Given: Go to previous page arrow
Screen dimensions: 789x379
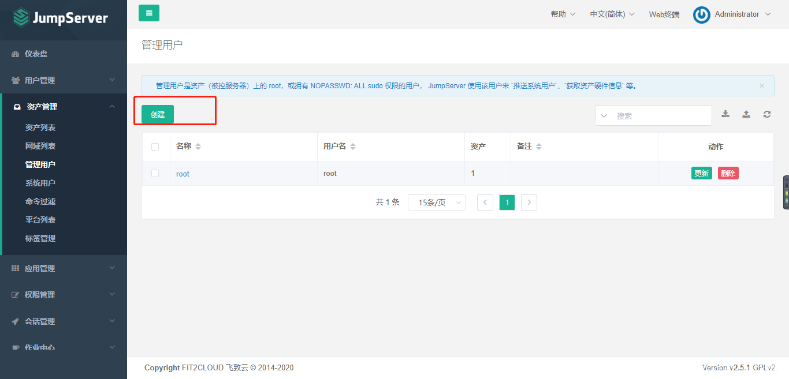Looking at the screenshot, I should click(x=485, y=202).
